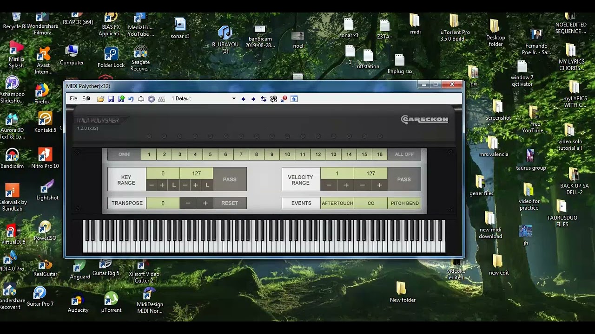The width and height of the screenshot is (595, 334).
Task: Go to next preset with right arrow
Action: [253, 99]
